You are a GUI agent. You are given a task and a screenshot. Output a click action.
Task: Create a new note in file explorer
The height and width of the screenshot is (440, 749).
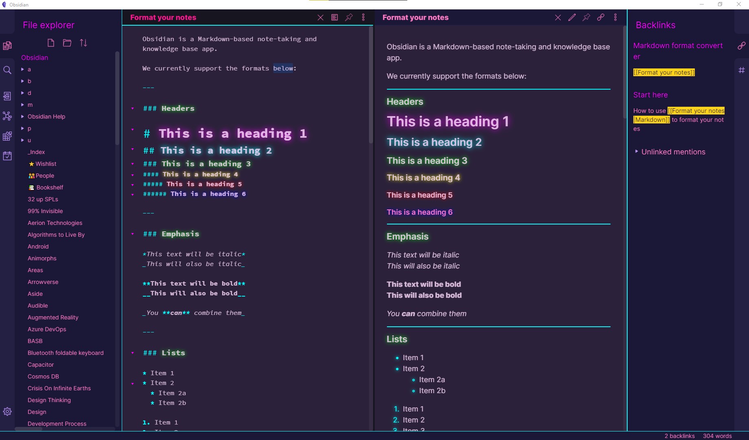click(x=51, y=43)
